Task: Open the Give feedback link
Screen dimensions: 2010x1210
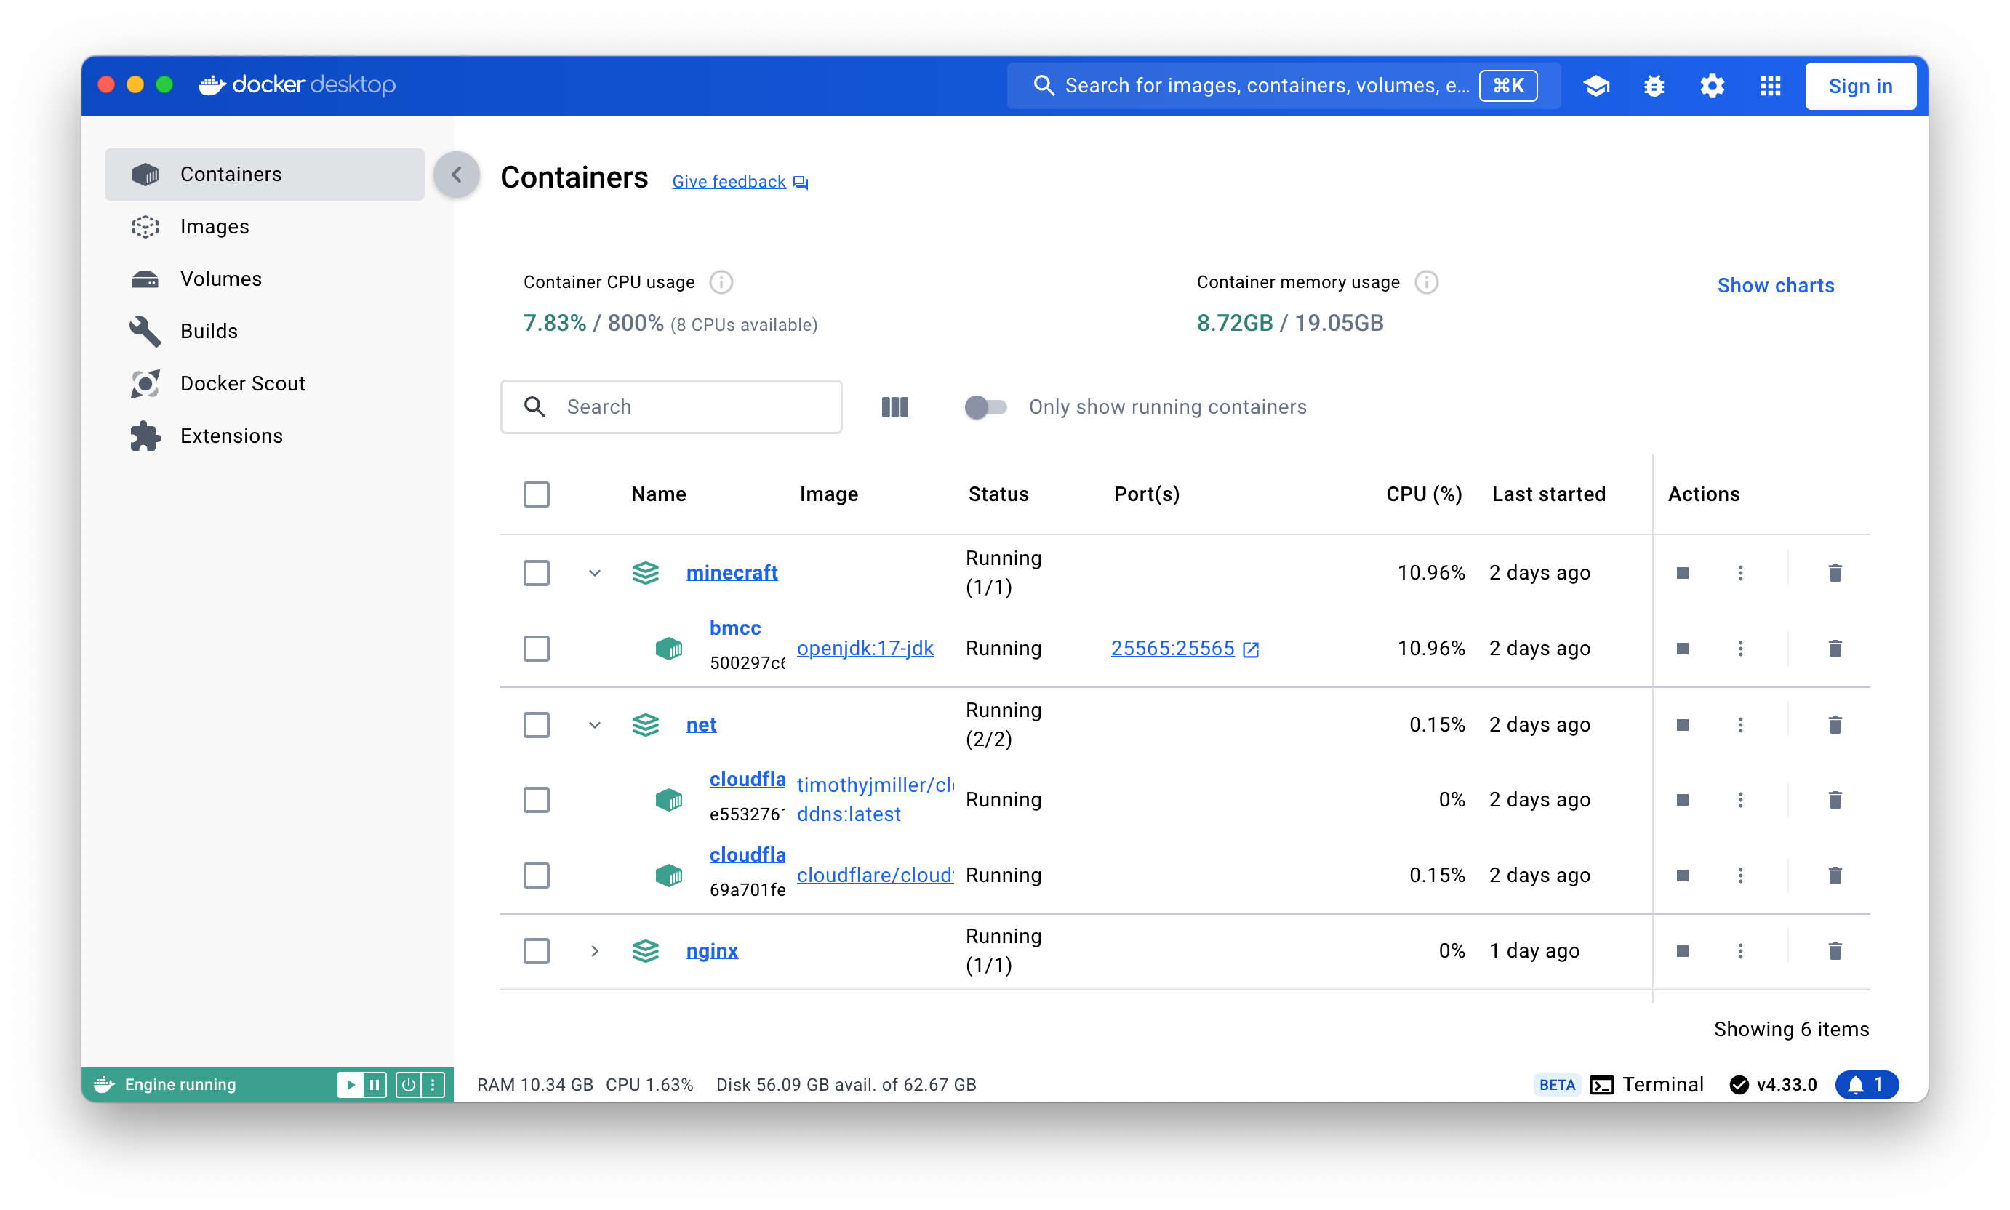Action: pos(740,182)
